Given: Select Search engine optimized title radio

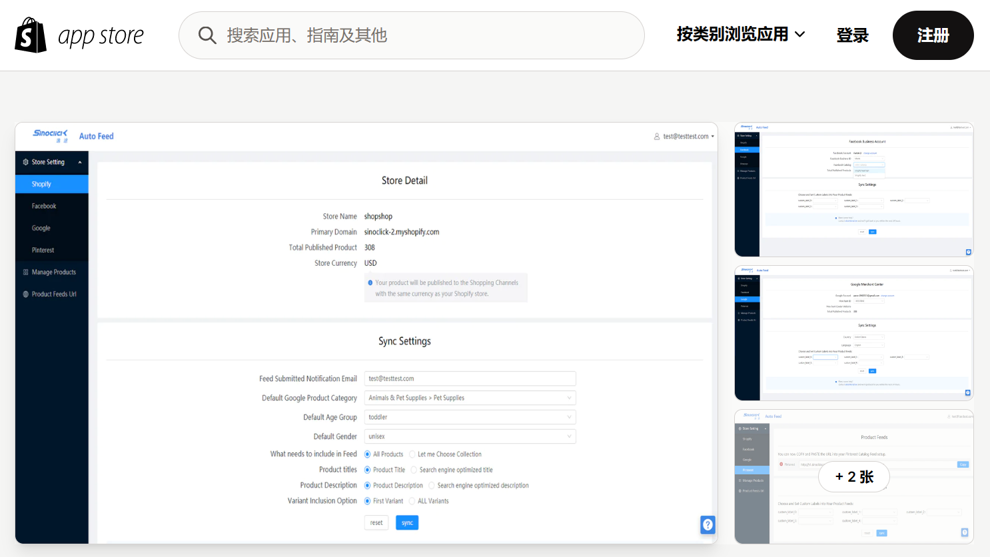Looking at the screenshot, I should (x=414, y=470).
